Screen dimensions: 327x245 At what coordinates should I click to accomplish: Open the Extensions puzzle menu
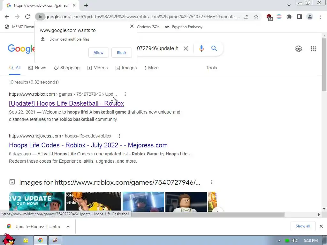tap(289, 17)
